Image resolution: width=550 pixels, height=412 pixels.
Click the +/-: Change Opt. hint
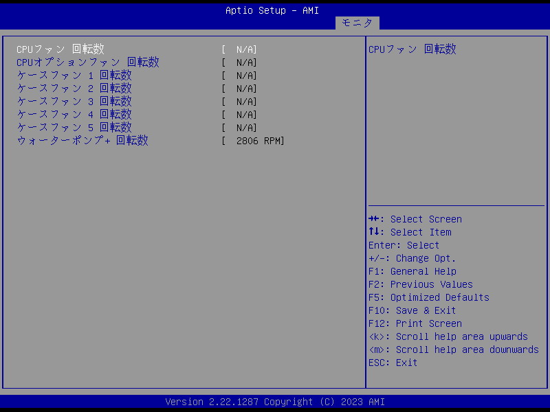[412, 258]
